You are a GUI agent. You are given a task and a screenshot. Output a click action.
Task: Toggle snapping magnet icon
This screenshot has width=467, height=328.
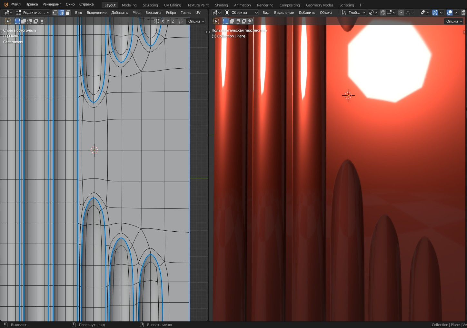(383, 13)
